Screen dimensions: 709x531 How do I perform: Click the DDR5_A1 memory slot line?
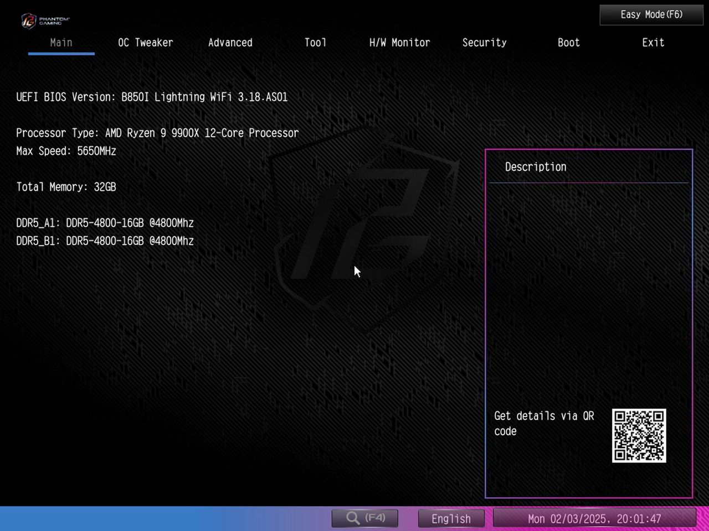[105, 223]
